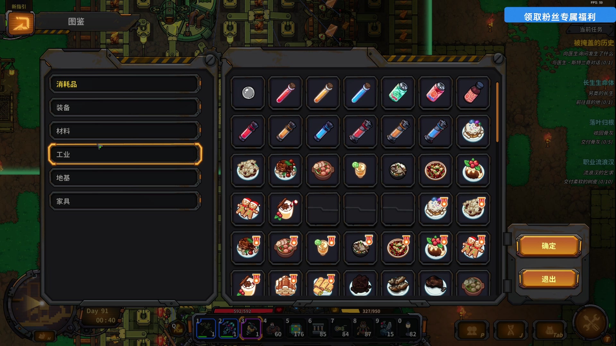Choose the gingerbread men cookies item
The width and height of the screenshot is (616, 346).
[x=248, y=209]
